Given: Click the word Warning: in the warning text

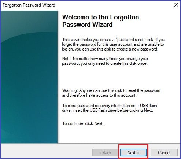Looking at the screenshot, I should click(70, 90).
